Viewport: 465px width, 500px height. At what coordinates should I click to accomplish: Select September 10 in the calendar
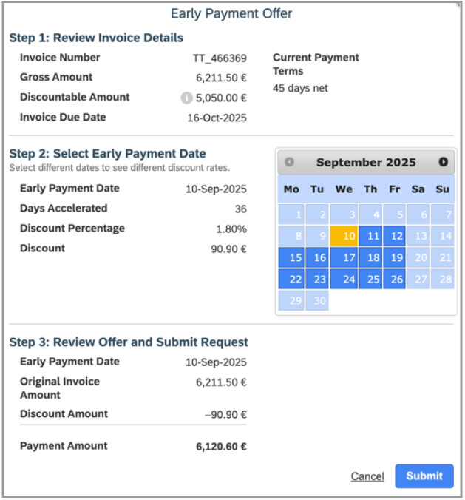click(344, 236)
